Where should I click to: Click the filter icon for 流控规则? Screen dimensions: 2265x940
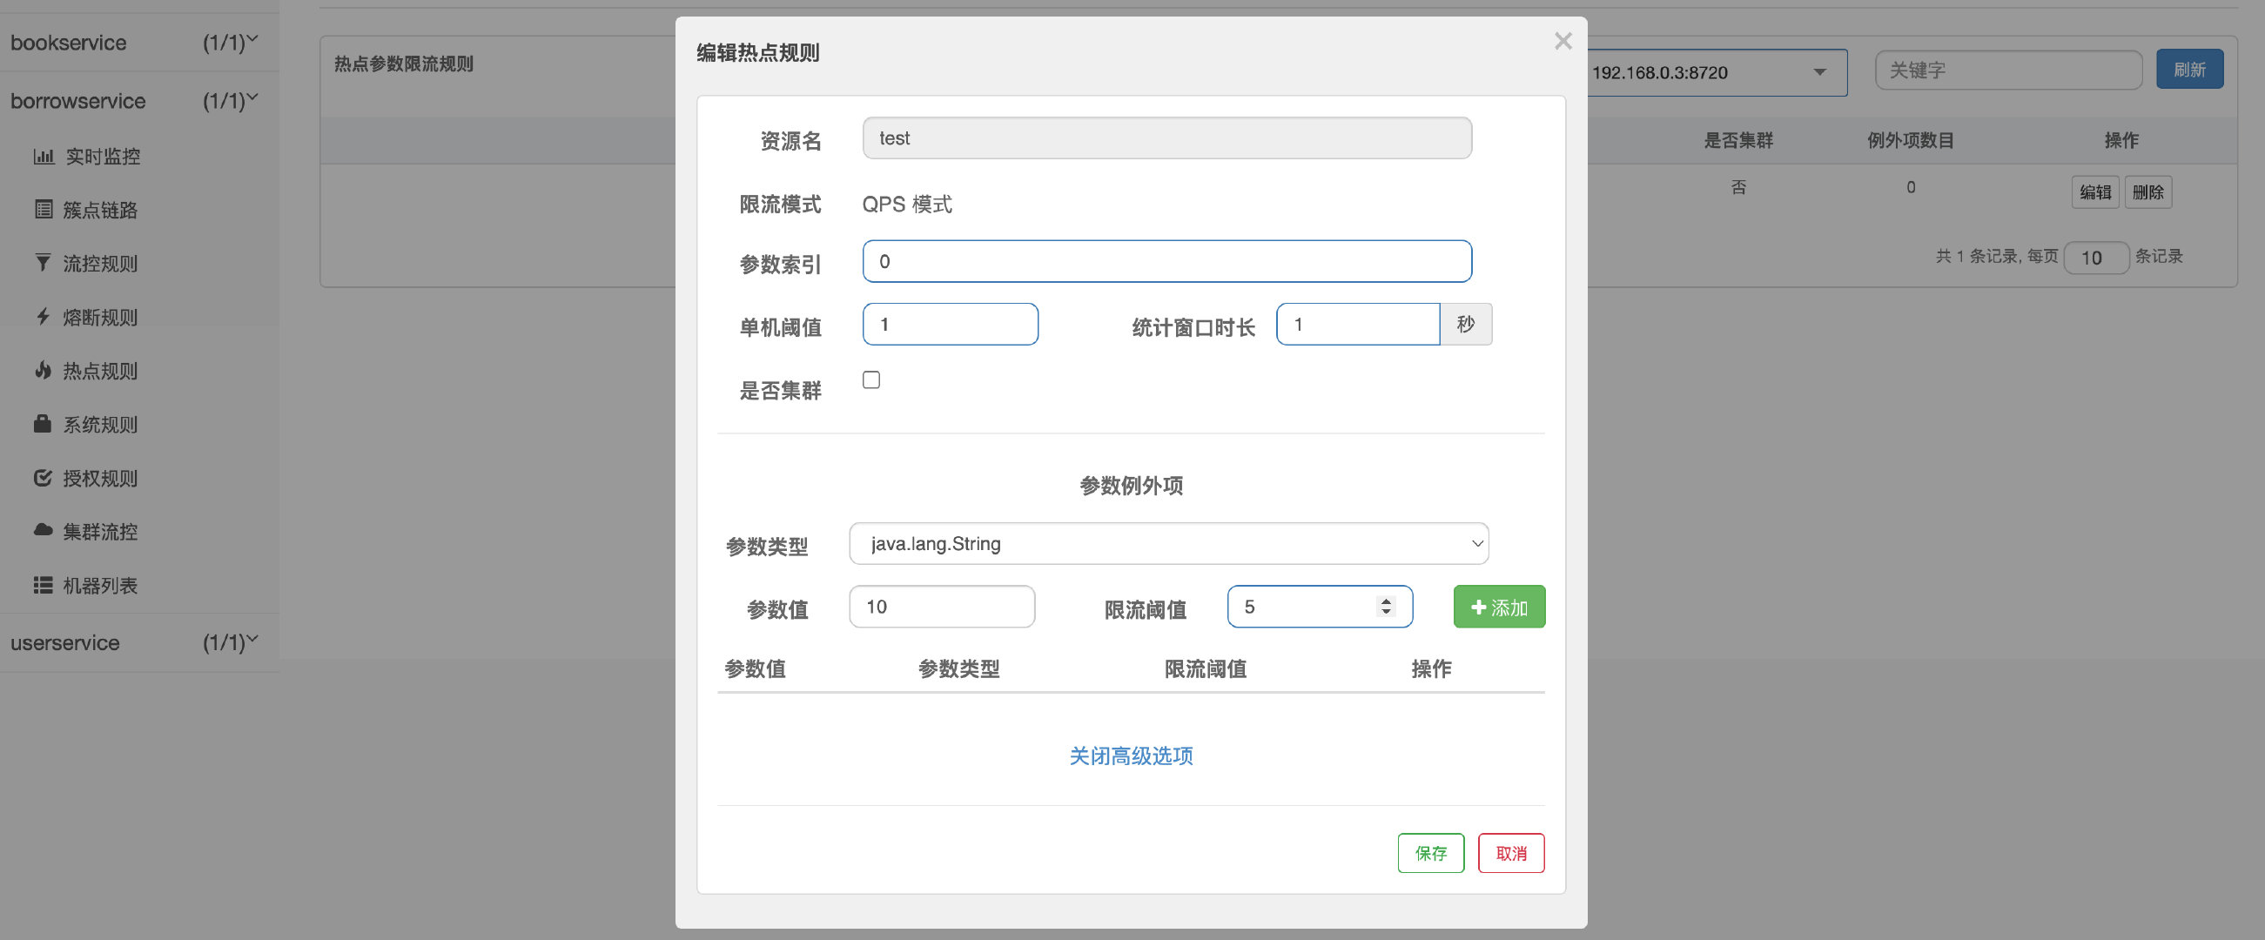[x=43, y=263]
